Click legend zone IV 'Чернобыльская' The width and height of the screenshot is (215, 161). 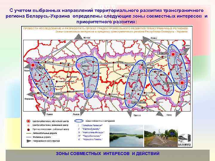[92, 136]
